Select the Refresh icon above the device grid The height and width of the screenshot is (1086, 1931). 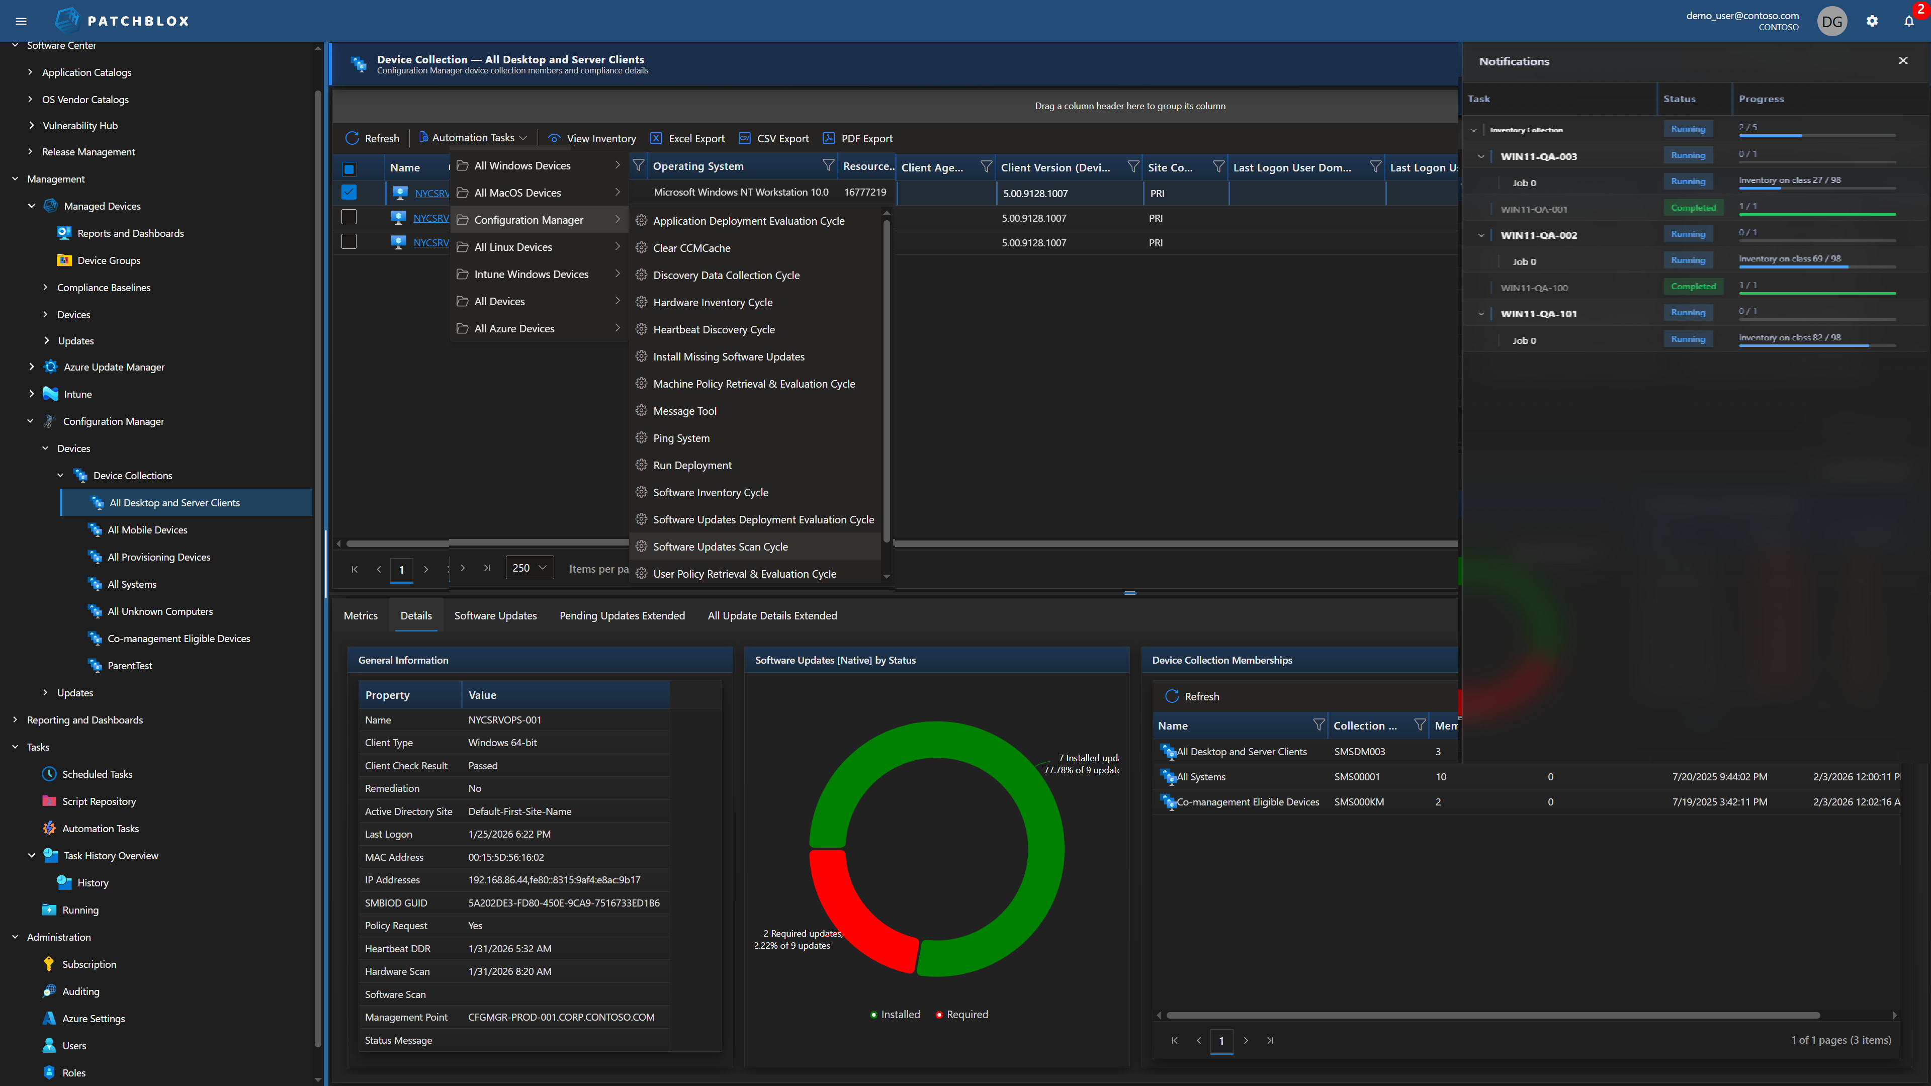(x=353, y=138)
